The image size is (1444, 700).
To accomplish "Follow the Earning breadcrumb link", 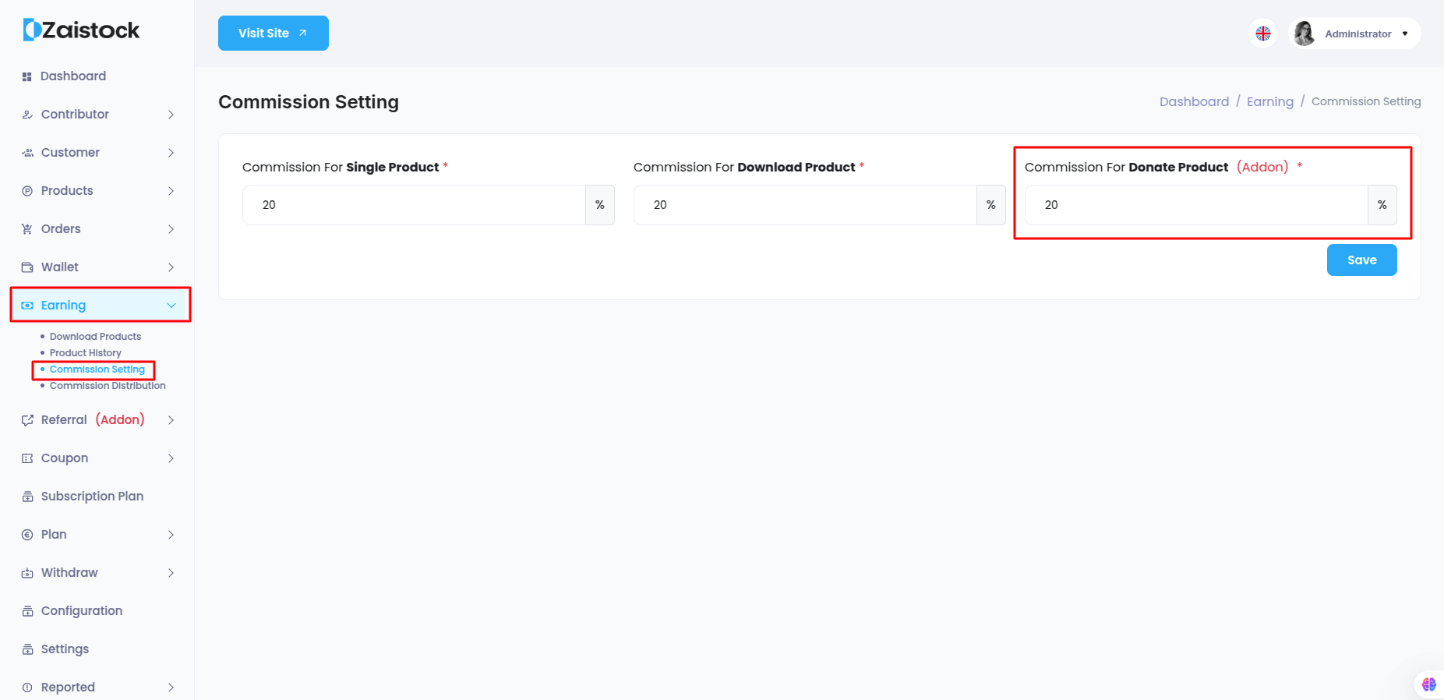I will [x=1269, y=101].
